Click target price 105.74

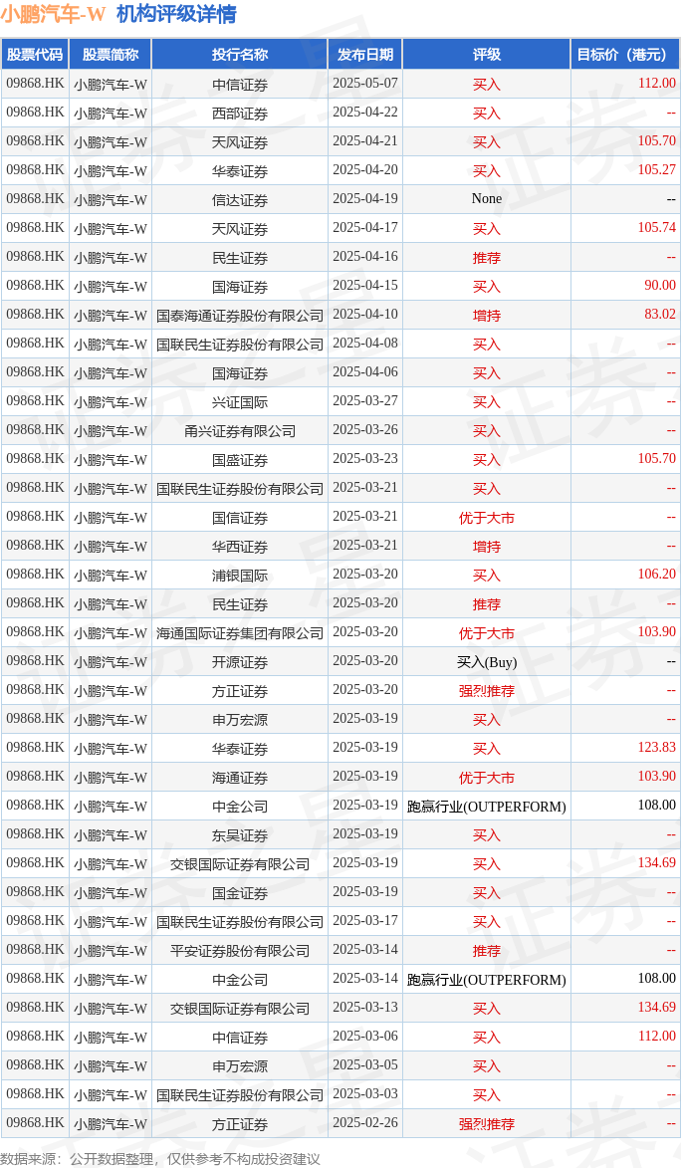coord(656,228)
